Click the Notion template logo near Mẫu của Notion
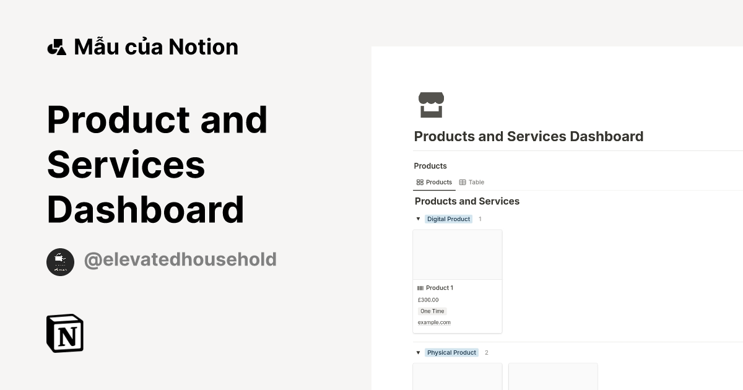Image resolution: width=743 pixels, height=390 pixels. (56, 46)
